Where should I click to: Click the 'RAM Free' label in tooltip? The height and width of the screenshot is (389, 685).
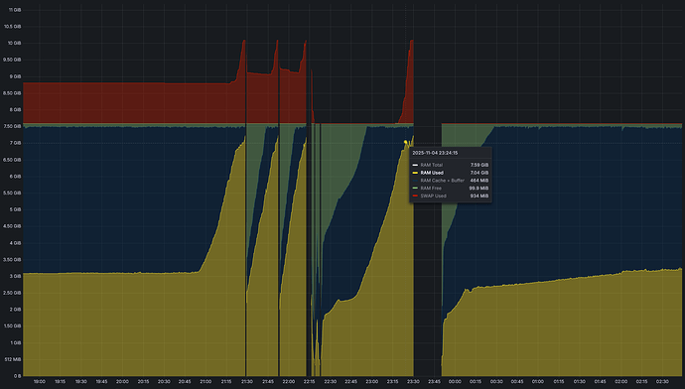tap(431, 189)
